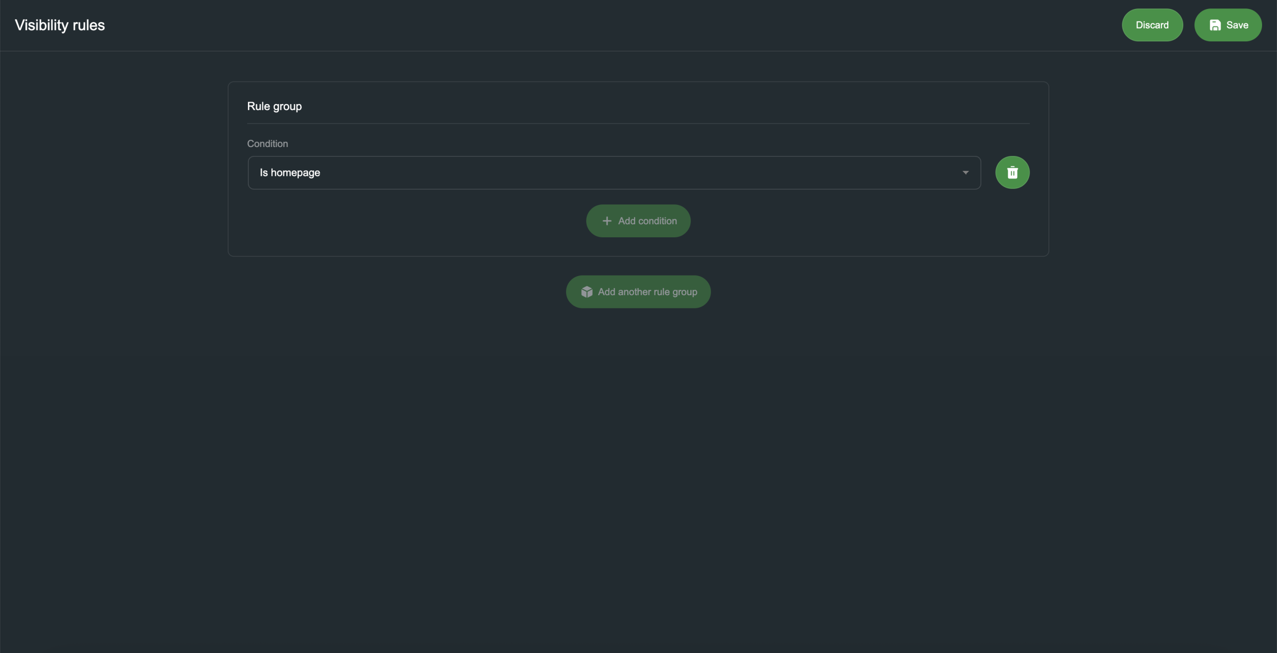Click the Condition field label
This screenshot has width=1277, height=653.
click(267, 144)
